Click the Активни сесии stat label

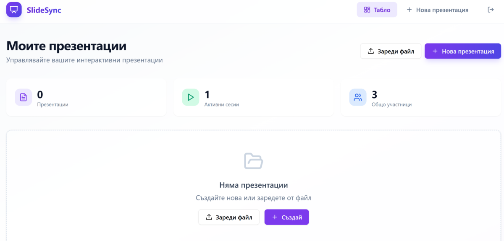221,104
